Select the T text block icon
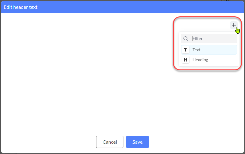The width and height of the screenshot is (245, 154). coord(186,50)
